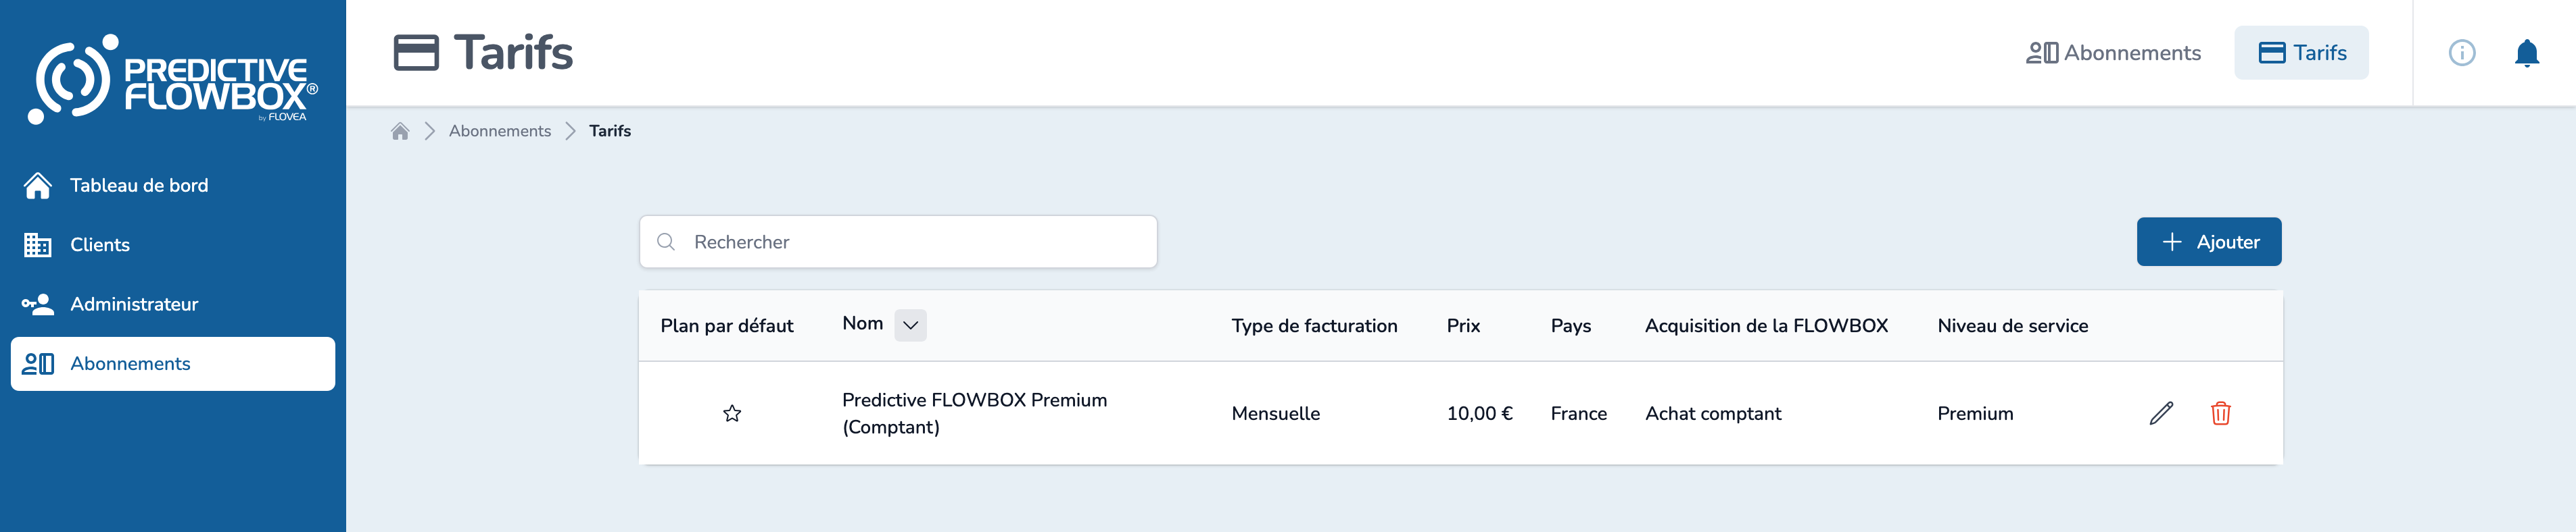Click the Ajouter button
The width and height of the screenshot is (2576, 532).
2209,242
